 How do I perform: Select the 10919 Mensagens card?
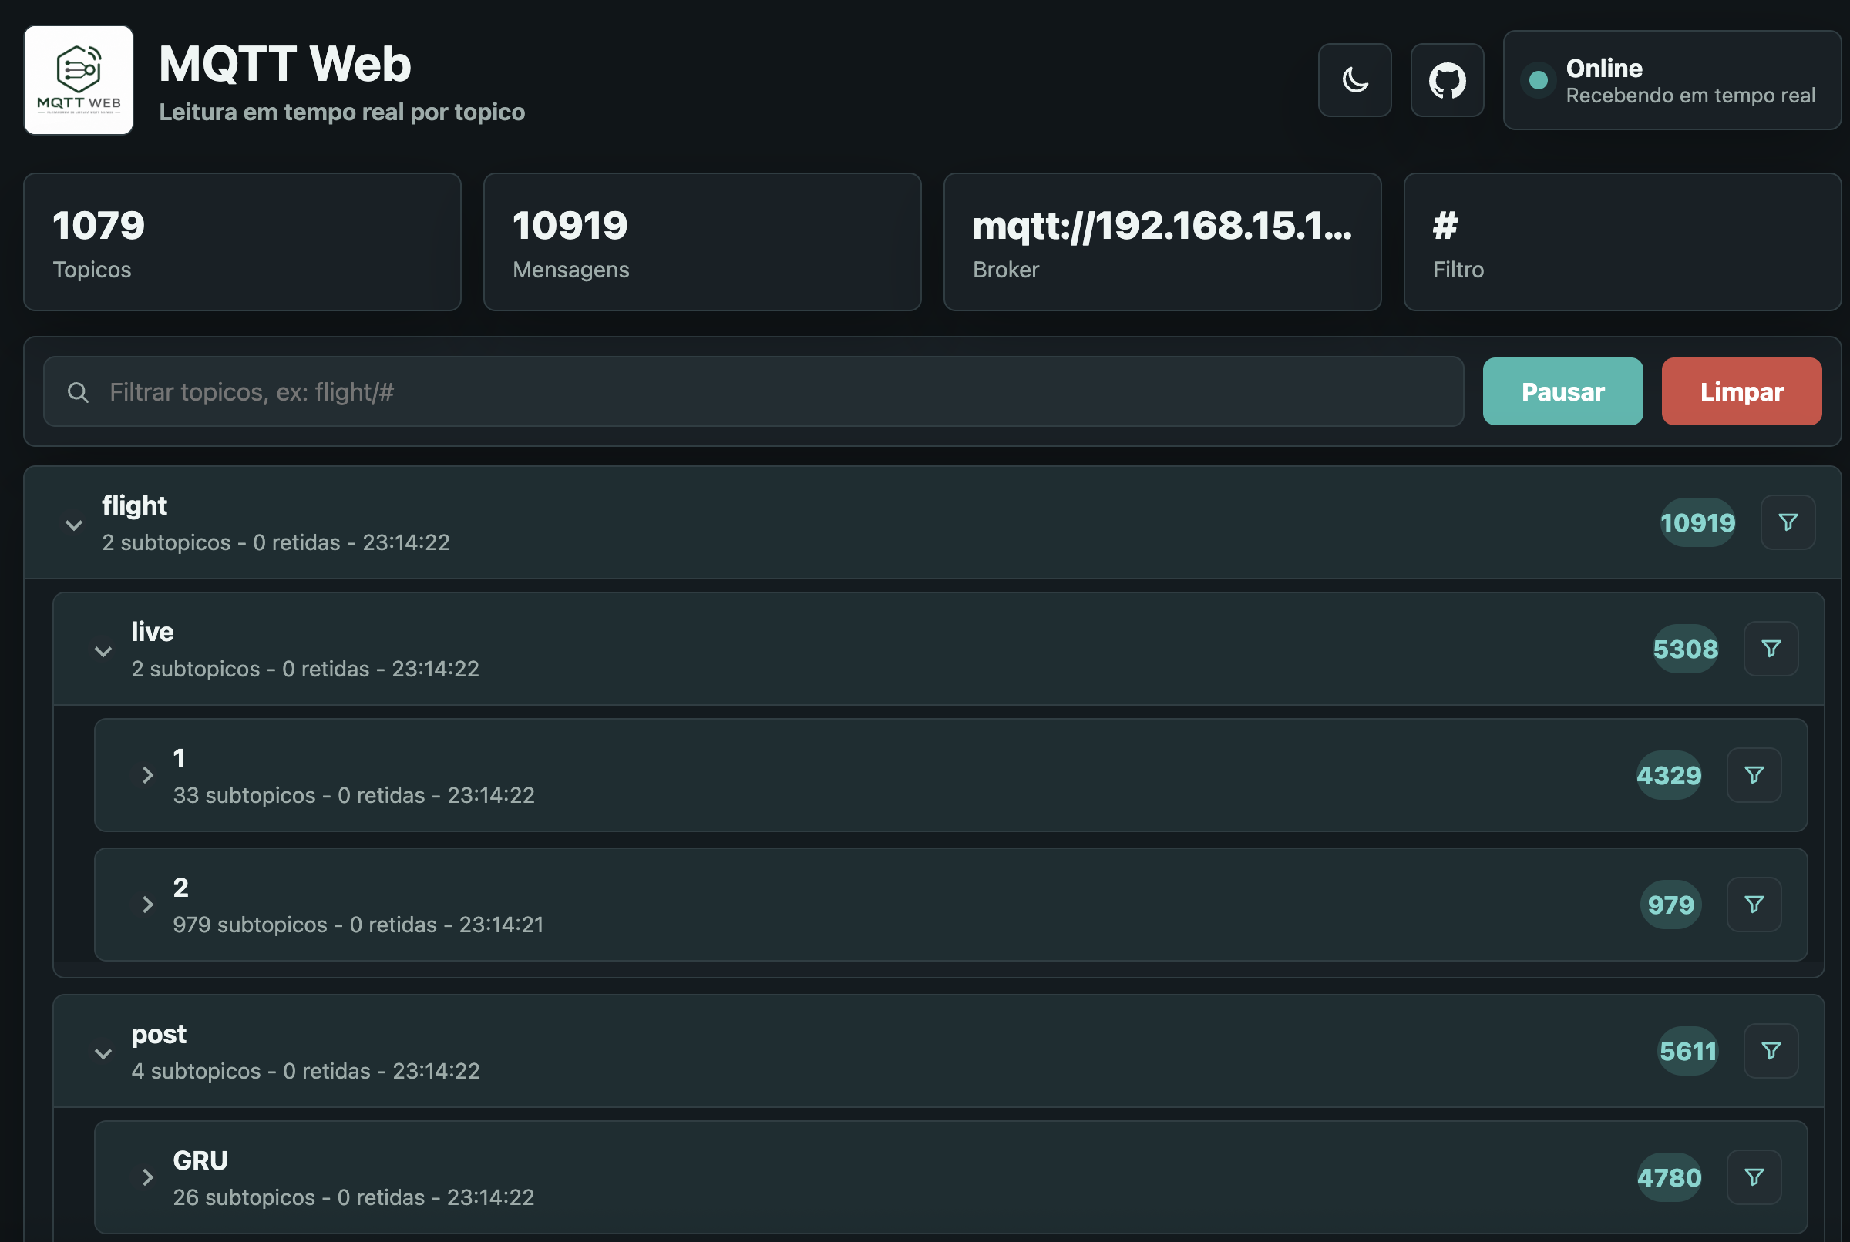click(x=702, y=242)
